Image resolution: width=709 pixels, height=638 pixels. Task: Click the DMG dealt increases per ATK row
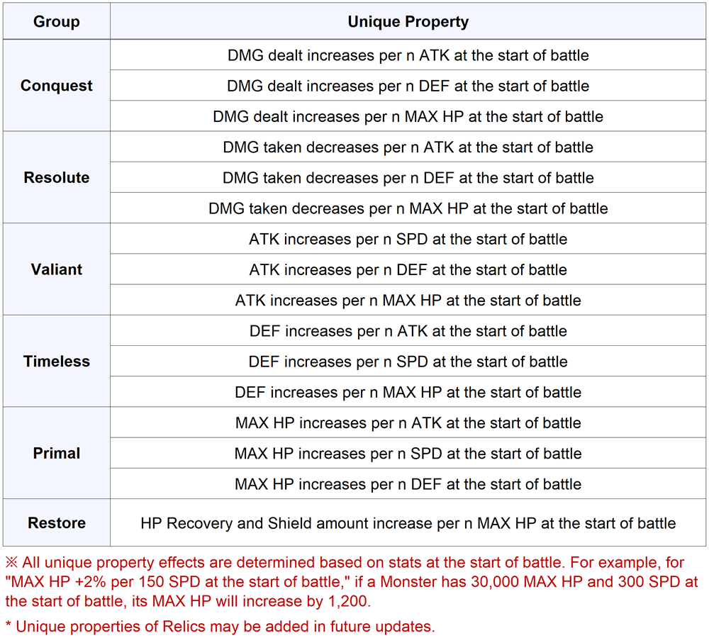point(408,55)
